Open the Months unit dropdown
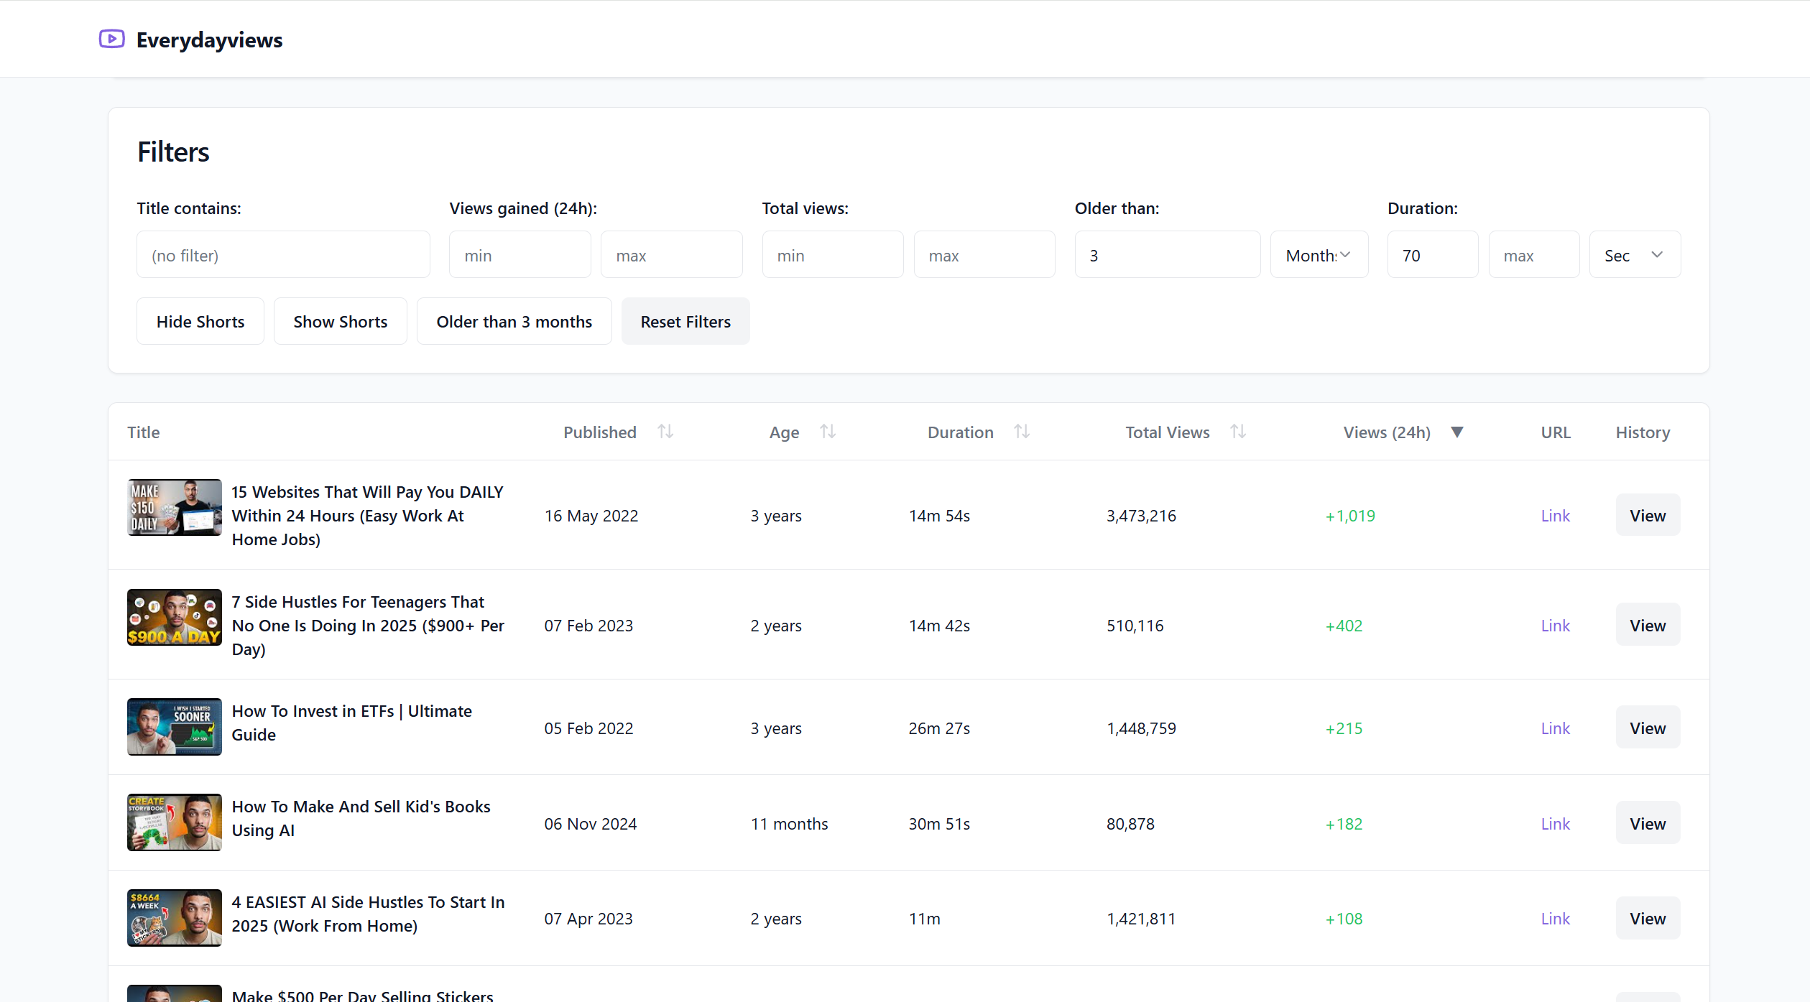The height and width of the screenshot is (1002, 1810). [1319, 255]
